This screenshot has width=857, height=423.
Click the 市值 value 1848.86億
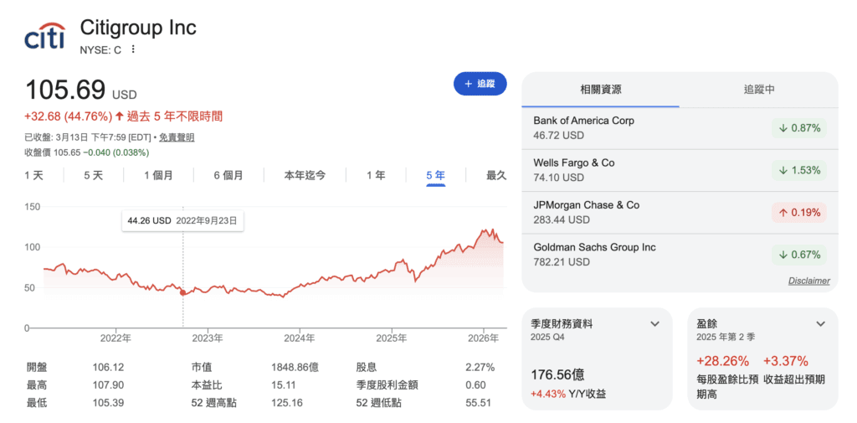tap(295, 368)
